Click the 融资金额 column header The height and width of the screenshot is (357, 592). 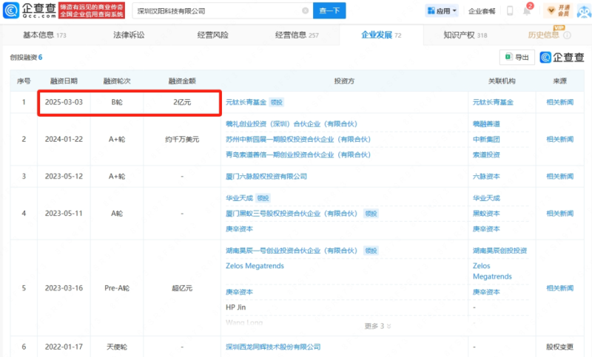182,81
